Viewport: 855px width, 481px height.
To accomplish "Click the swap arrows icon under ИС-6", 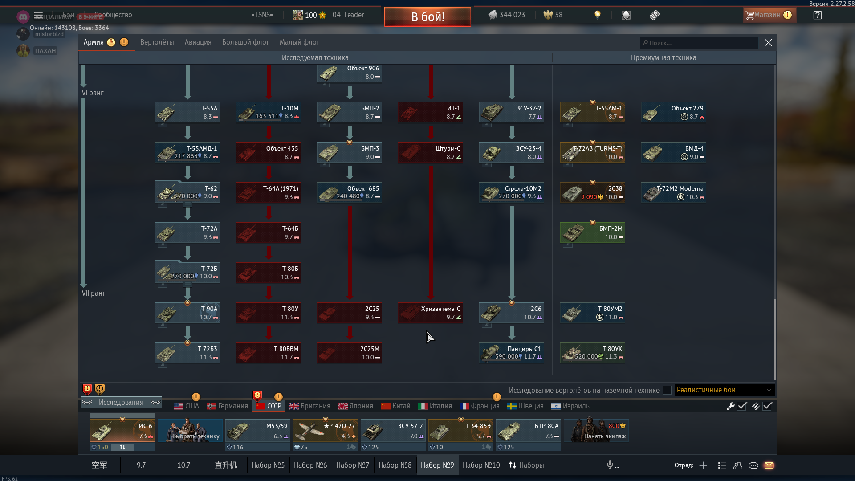I will coord(122,447).
